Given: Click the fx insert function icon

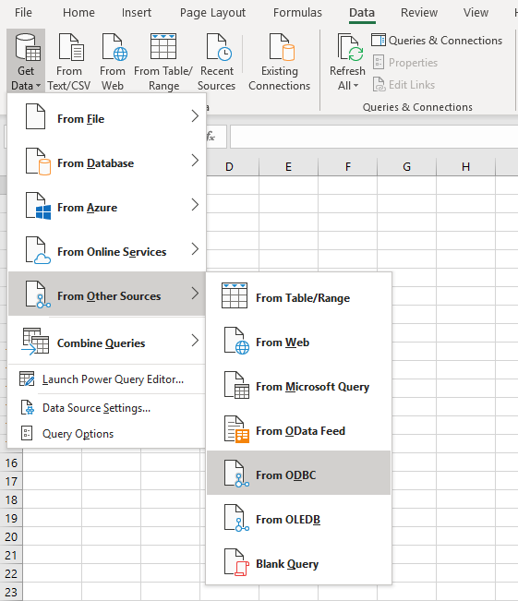Looking at the screenshot, I should click(x=211, y=136).
